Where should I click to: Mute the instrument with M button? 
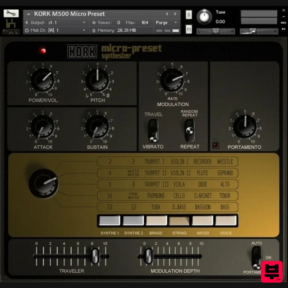(189, 30)
